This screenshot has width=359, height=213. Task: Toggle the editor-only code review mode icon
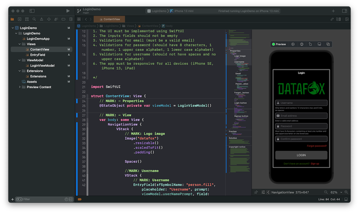coord(332,19)
